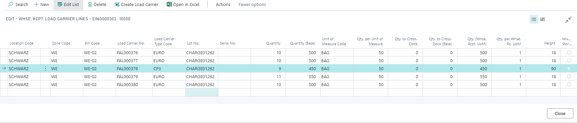The image size is (577, 123).
Task: Click the quantity 11 cell
Action: pyautogui.click(x=268, y=76)
